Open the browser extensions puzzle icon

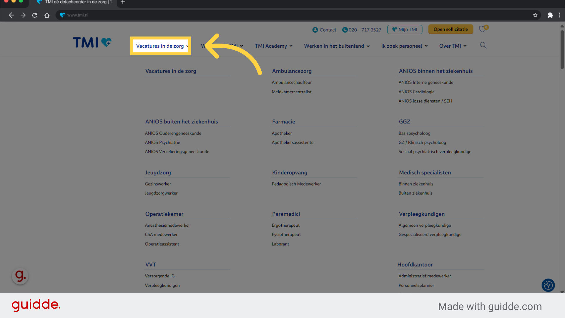(x=550, y=15)
